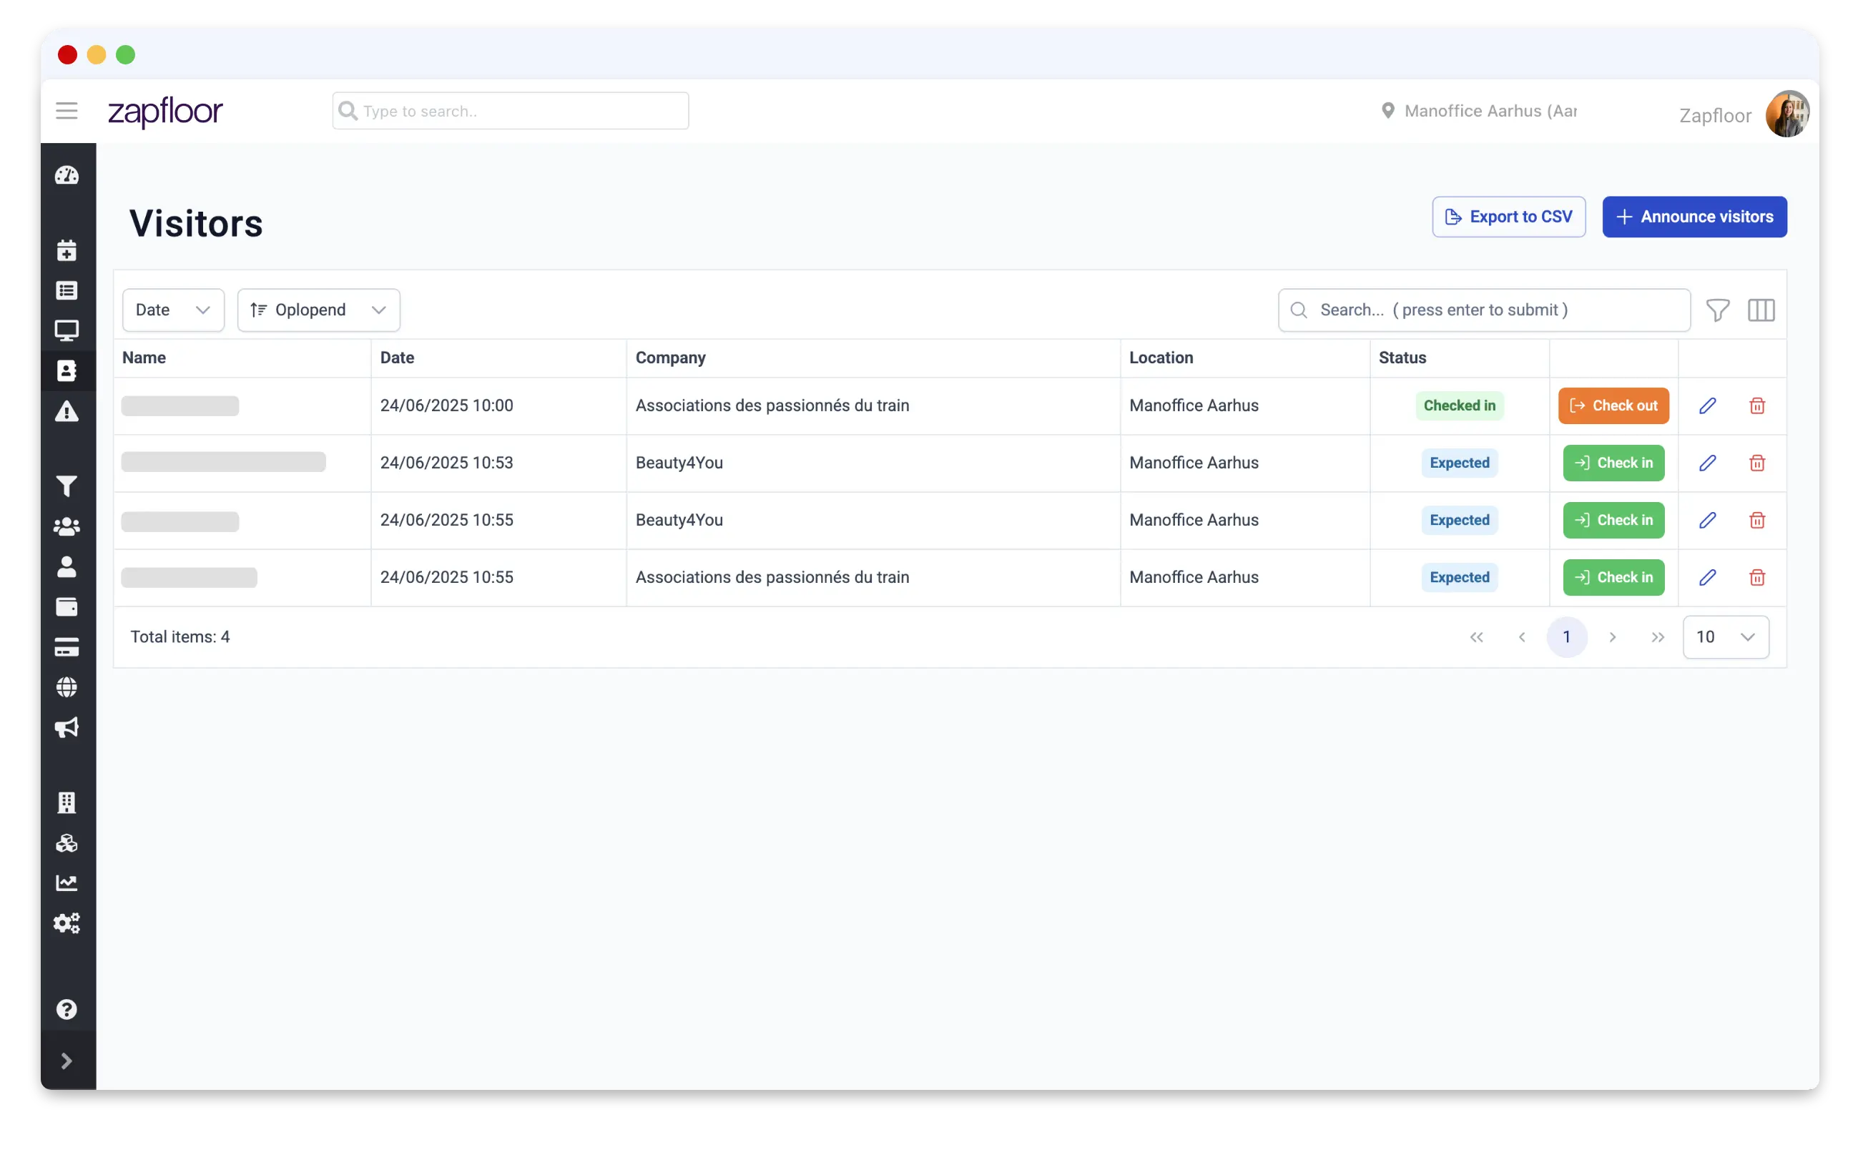Click Export to CSV button
The image size is (1868, 1165).
tap(1508, 217)
